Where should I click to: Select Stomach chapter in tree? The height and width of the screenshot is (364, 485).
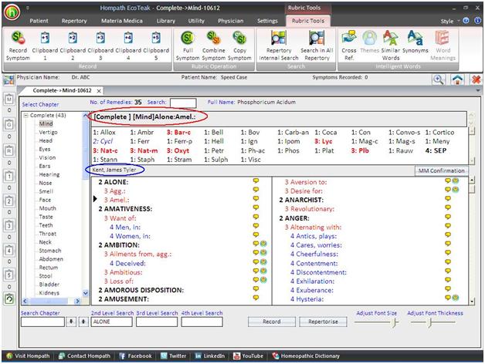49,251
